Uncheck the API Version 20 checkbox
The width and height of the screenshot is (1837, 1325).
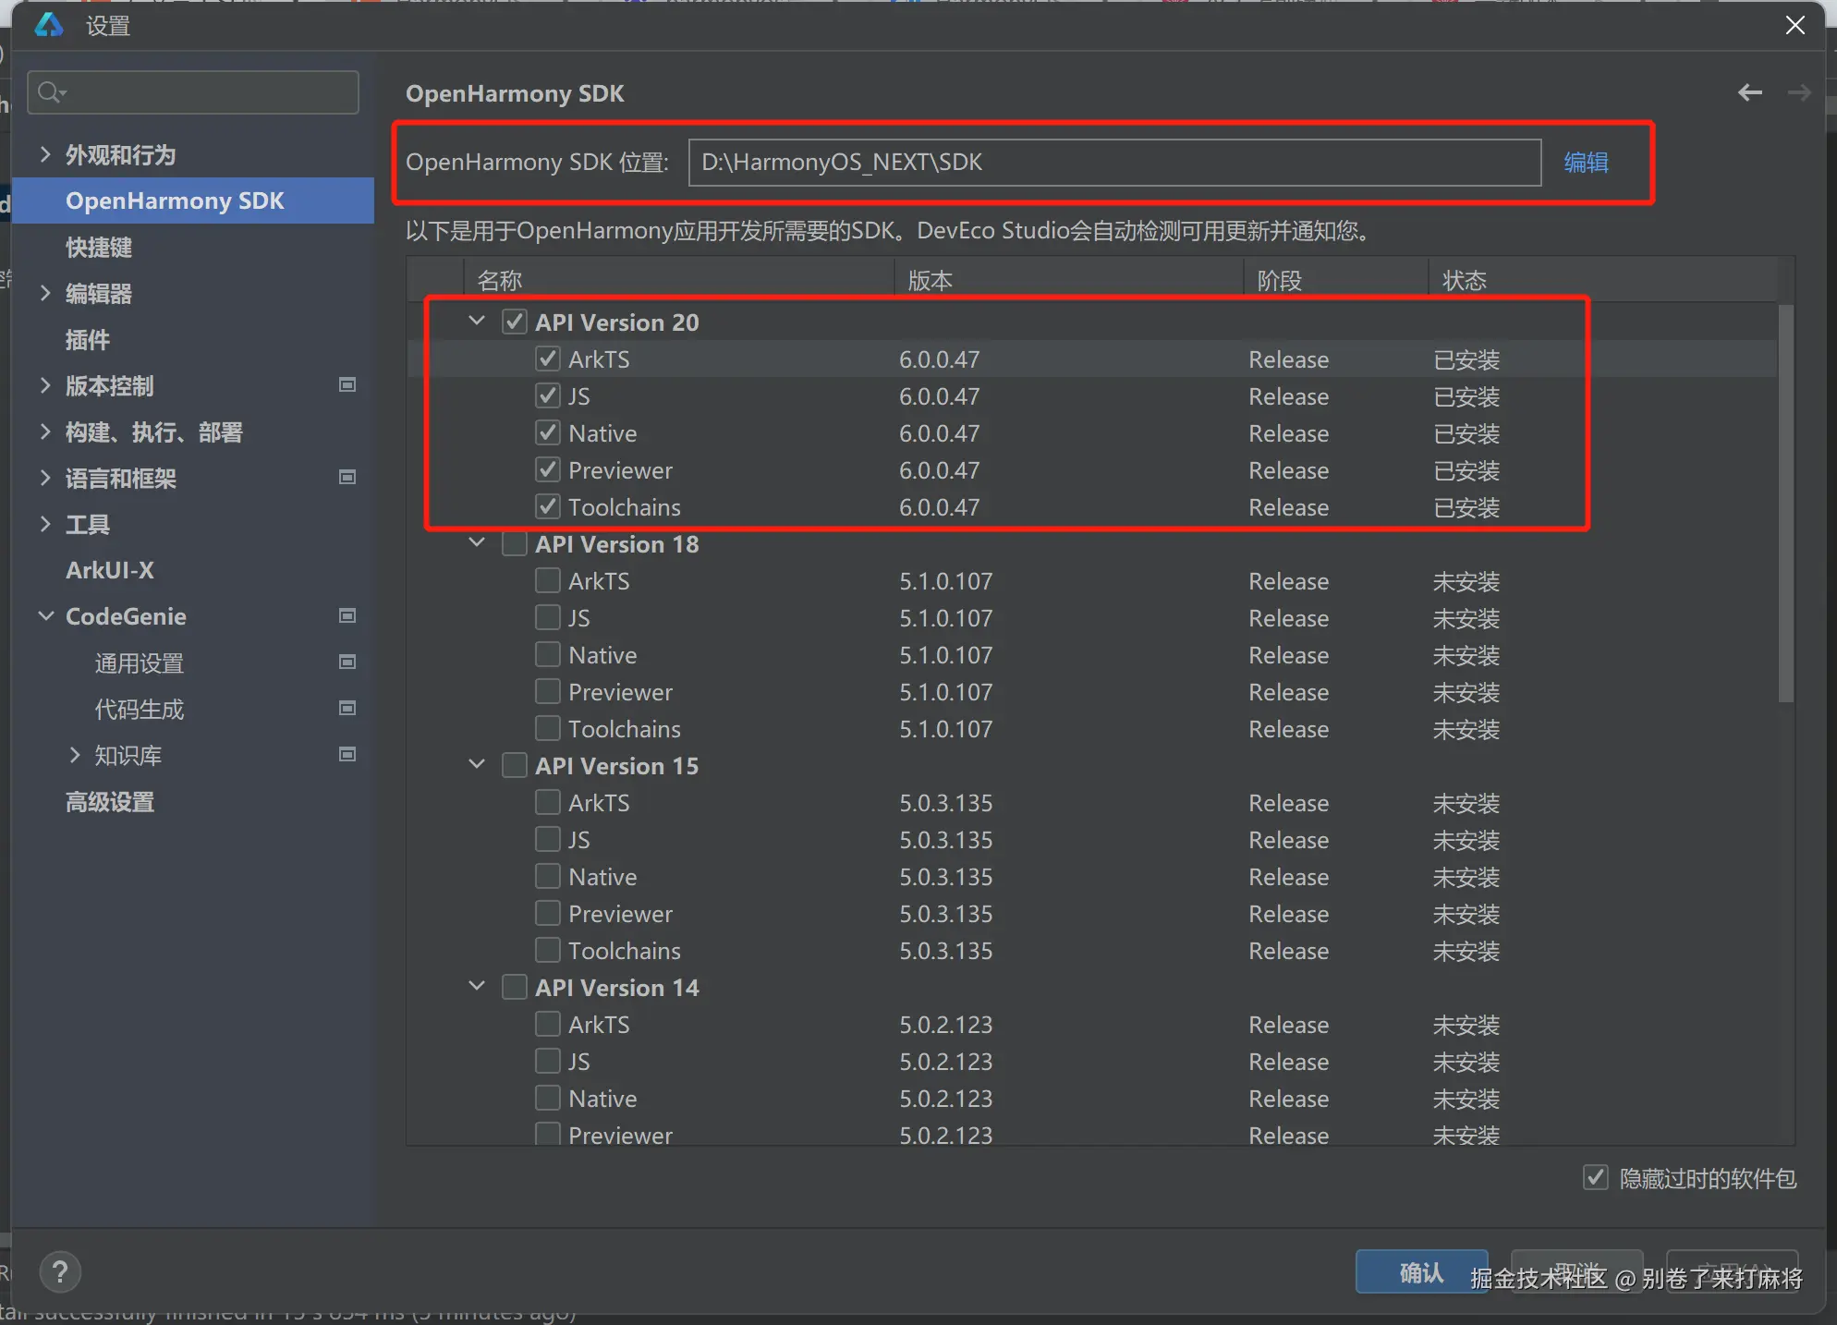tap(515, 322)
